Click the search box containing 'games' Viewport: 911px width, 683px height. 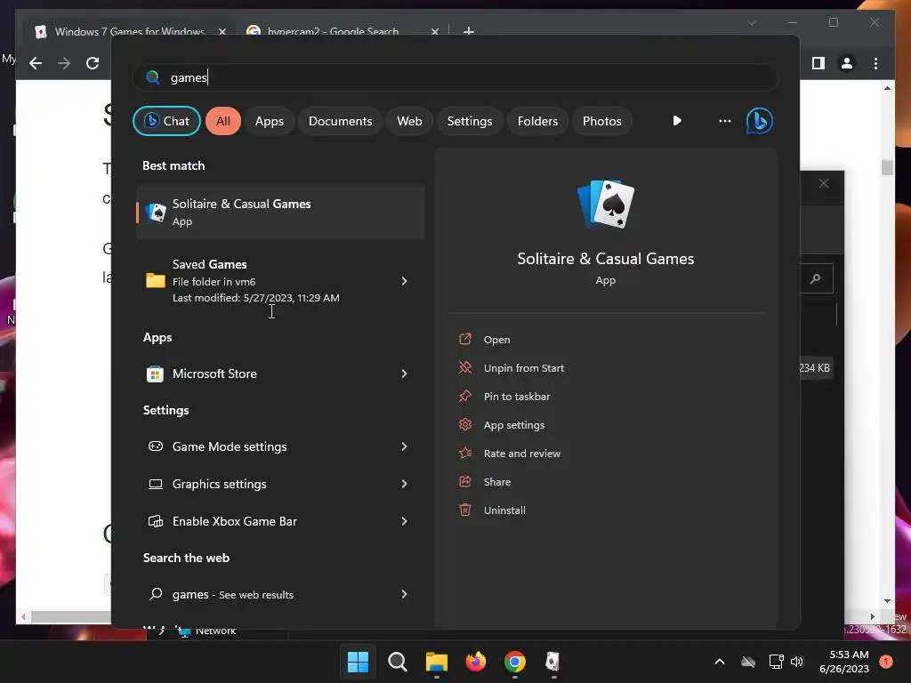[455, 77]
